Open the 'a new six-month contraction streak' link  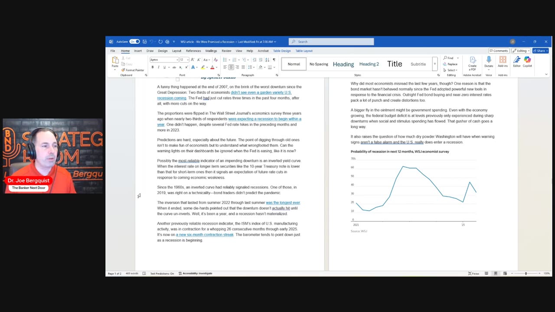205,235
